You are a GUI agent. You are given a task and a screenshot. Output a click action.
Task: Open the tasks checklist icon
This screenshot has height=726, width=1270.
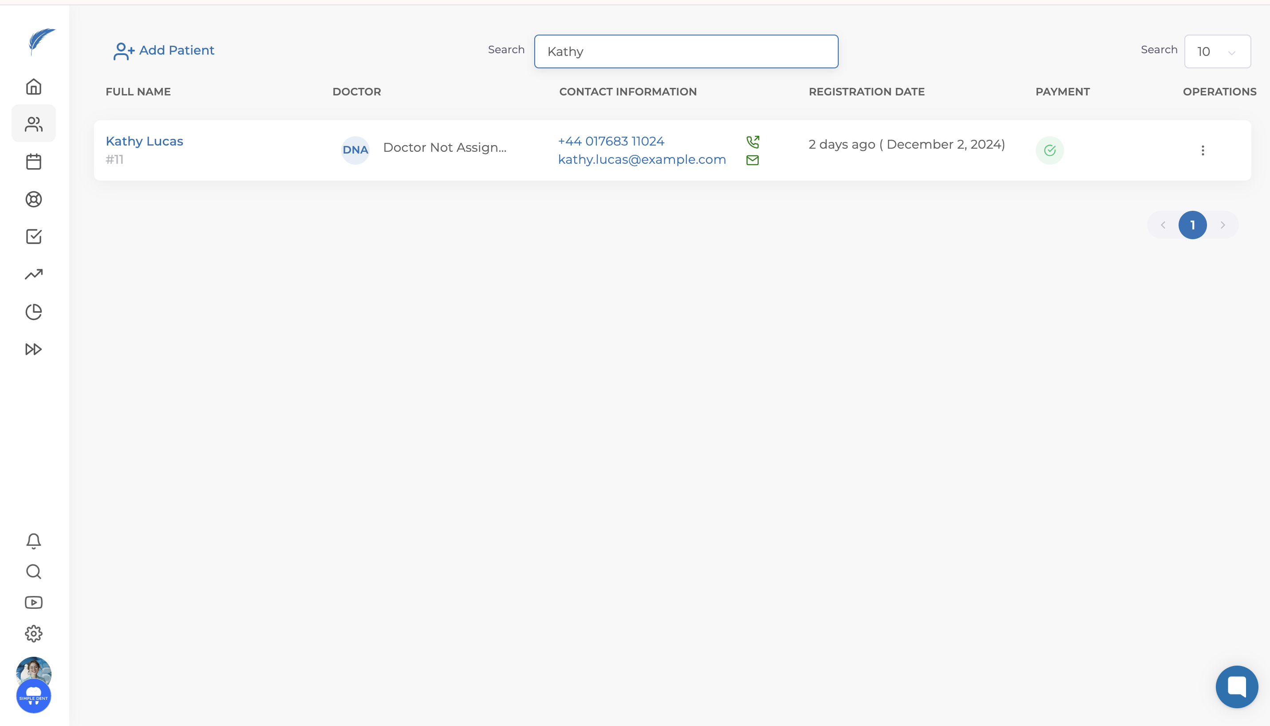pyautogui.click(x=33, y=237)
